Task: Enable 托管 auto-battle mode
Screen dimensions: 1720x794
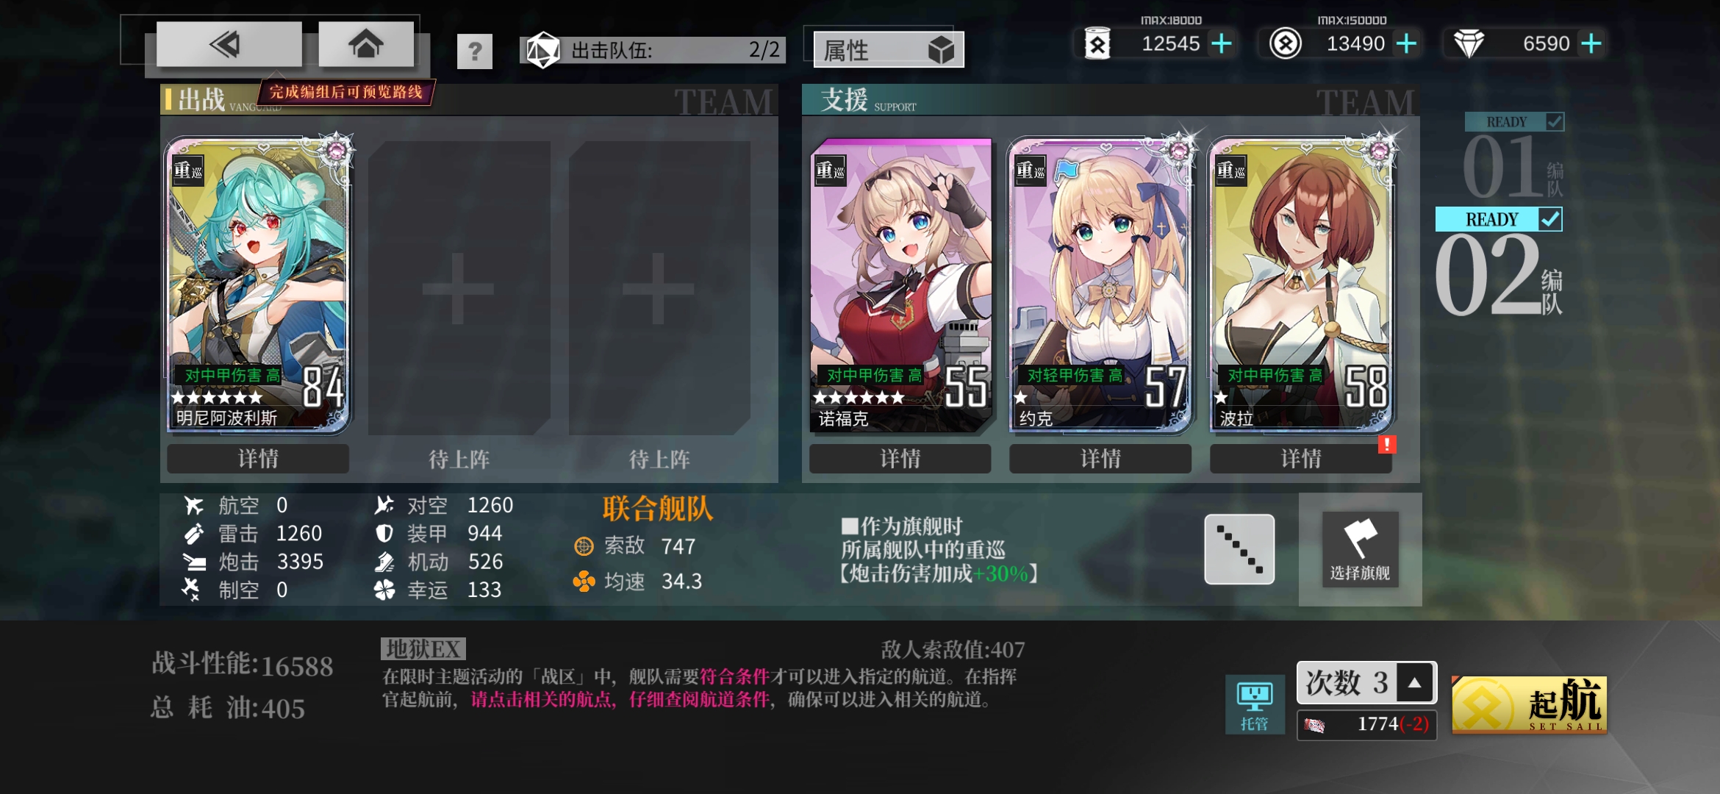Action: (x=1255, y=704)
